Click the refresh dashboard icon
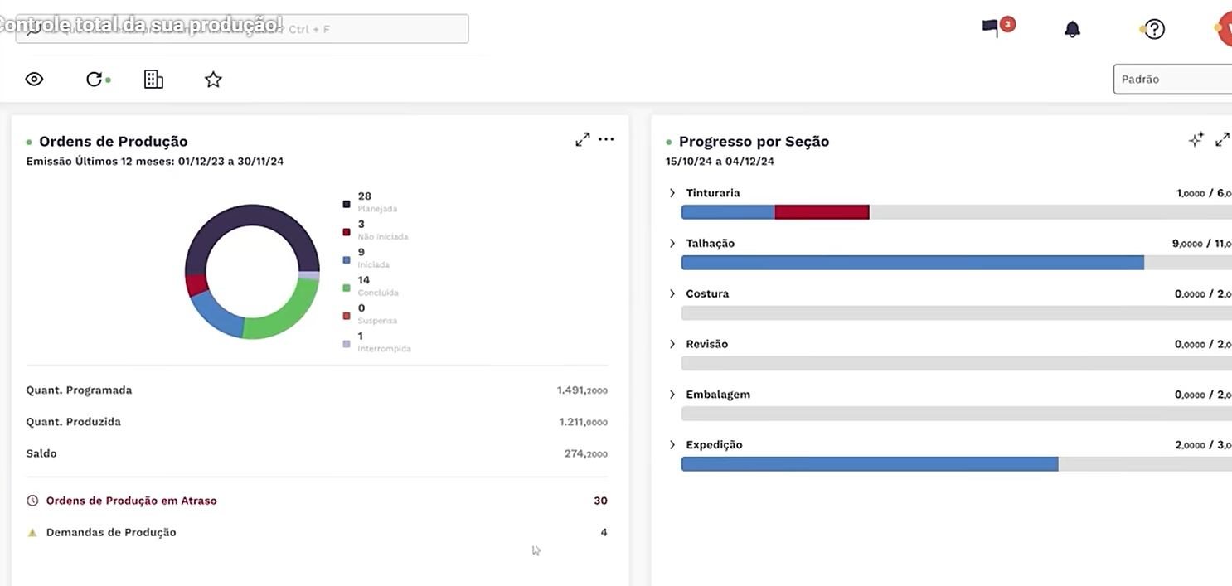The height and width of the screenshot is (586, 1232). [x=95, y=80]
